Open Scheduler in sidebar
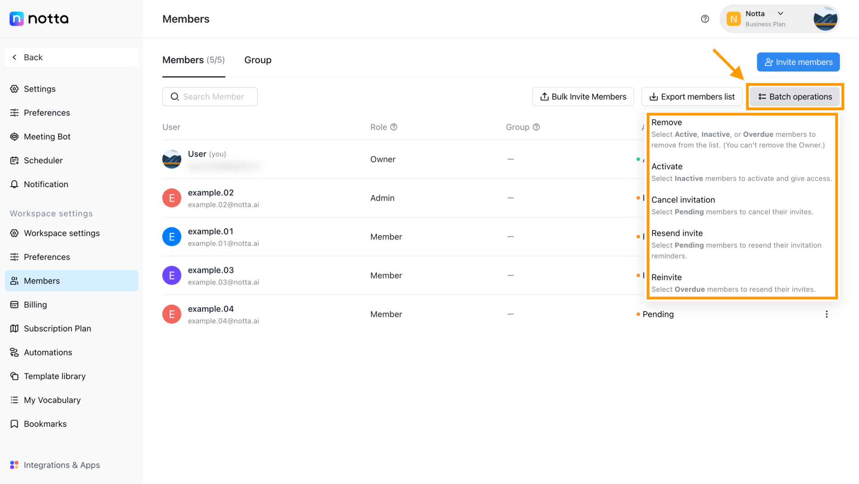This screenshot has height=484, width=859. (71, 160)
